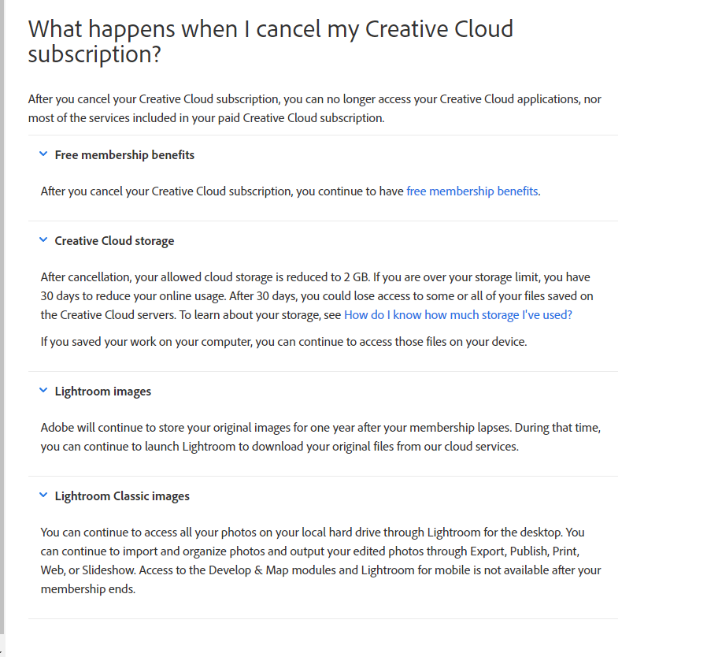
Task: Click the main page heading about cancelling subscription
Action: click(x=270, y=42)
